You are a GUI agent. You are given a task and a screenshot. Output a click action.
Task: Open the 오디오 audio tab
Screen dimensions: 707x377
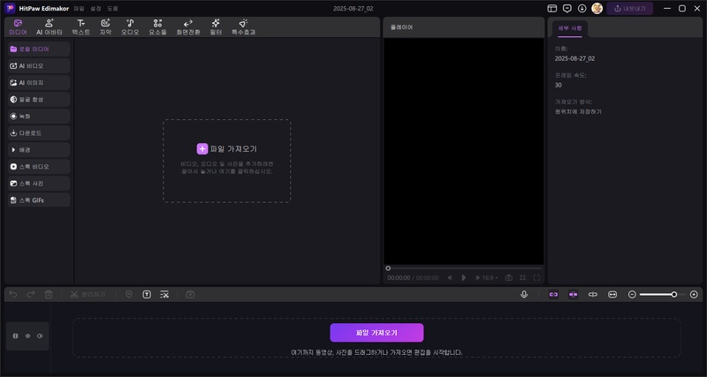tap(130, 27)
